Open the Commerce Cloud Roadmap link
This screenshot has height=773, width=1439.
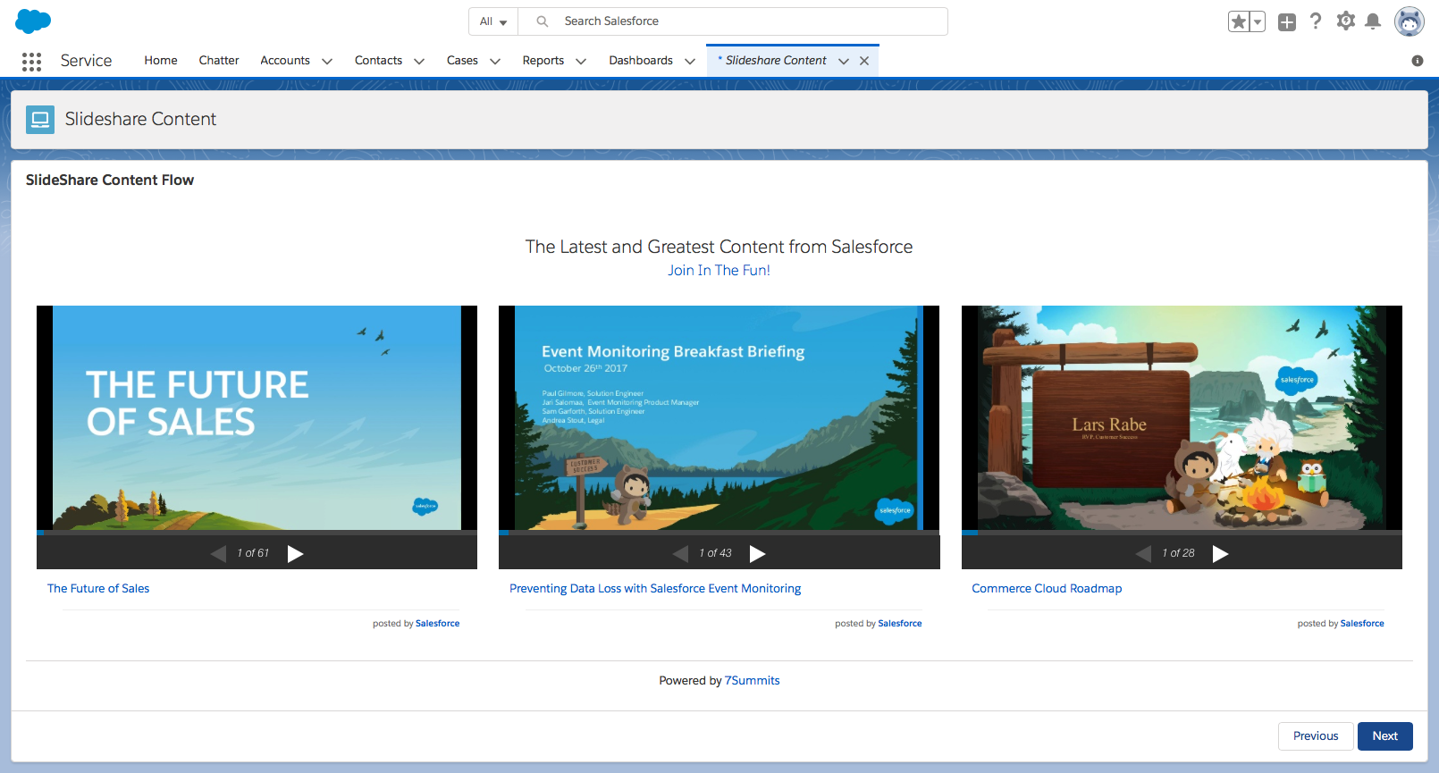(1047, 588)
